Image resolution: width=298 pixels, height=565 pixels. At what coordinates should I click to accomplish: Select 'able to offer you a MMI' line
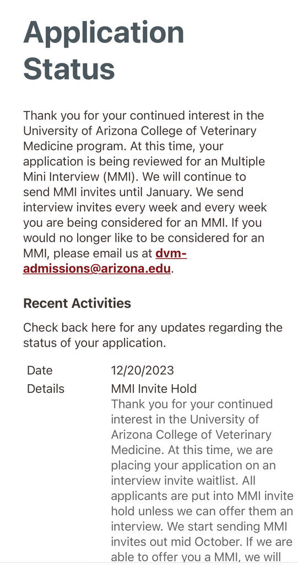tap(191, 557)
